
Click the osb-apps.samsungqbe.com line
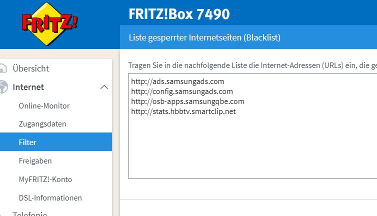coord(187,101)
